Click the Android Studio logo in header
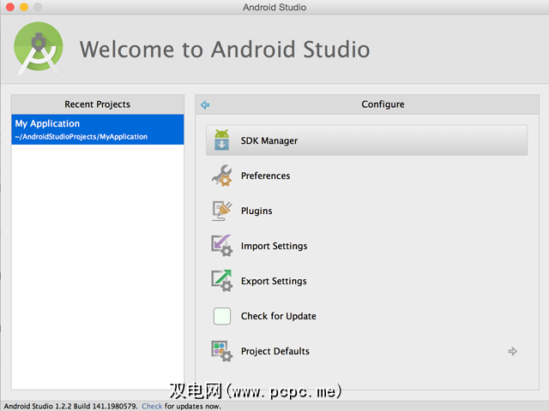This screenshot has height=411, width=549. (39, 48)
